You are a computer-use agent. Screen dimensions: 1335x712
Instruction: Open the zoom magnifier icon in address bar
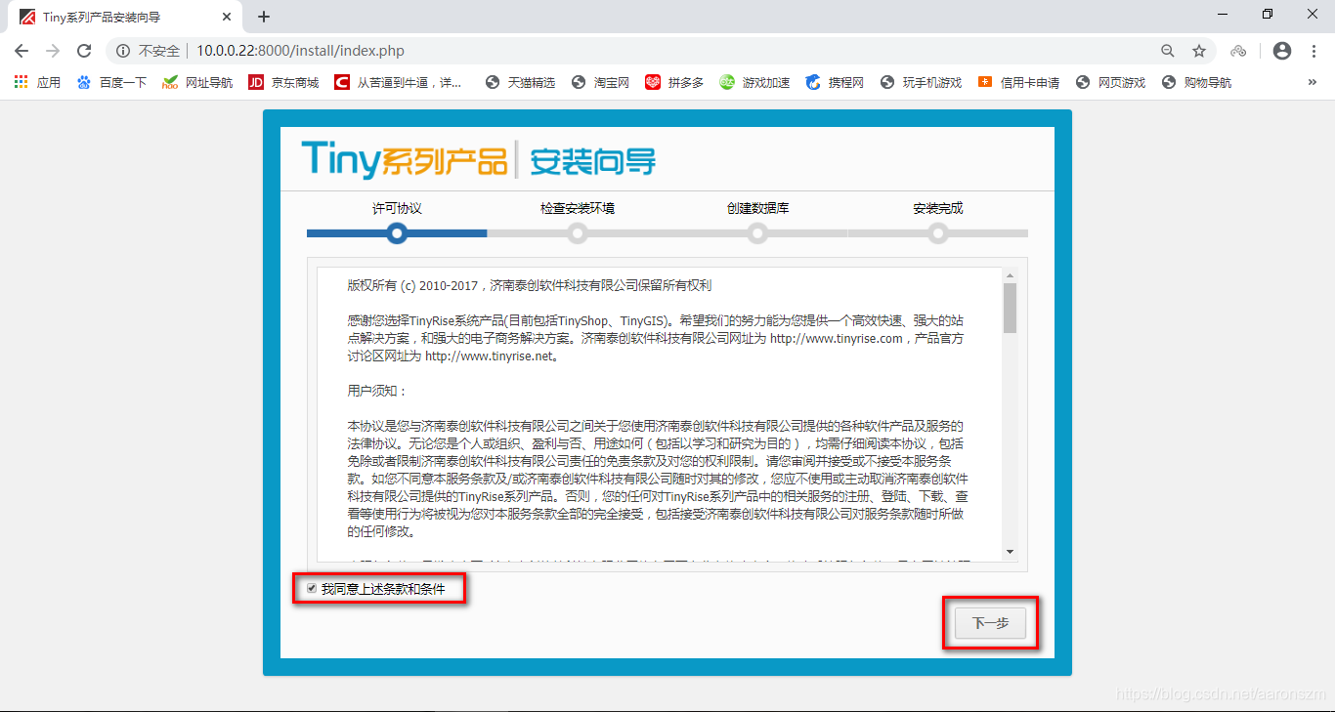pos(1167,51)
